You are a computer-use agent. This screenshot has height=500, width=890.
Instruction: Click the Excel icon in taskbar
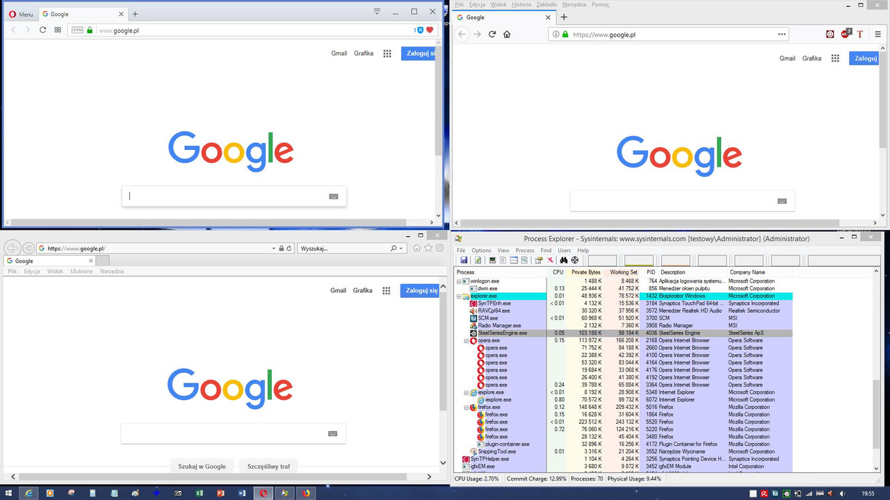pos(200,493)
